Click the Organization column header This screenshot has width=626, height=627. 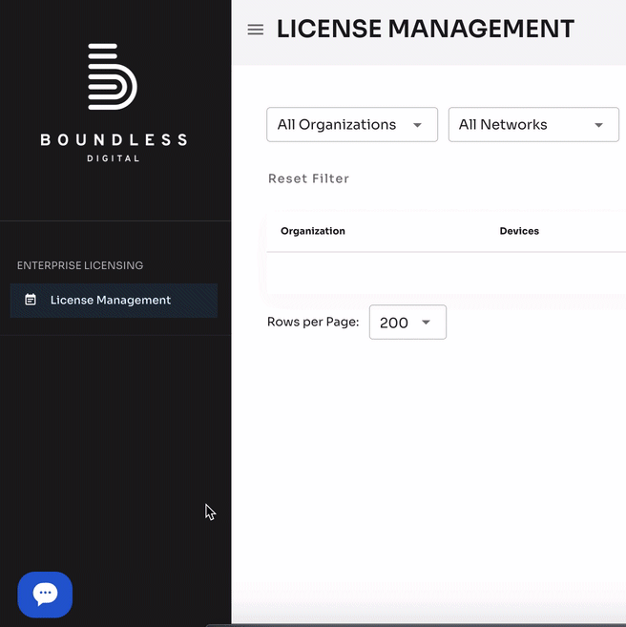pos(313,231)
